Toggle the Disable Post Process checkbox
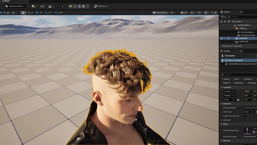The height and width of the screenshot is (145, 257). [x=245, y=116]
